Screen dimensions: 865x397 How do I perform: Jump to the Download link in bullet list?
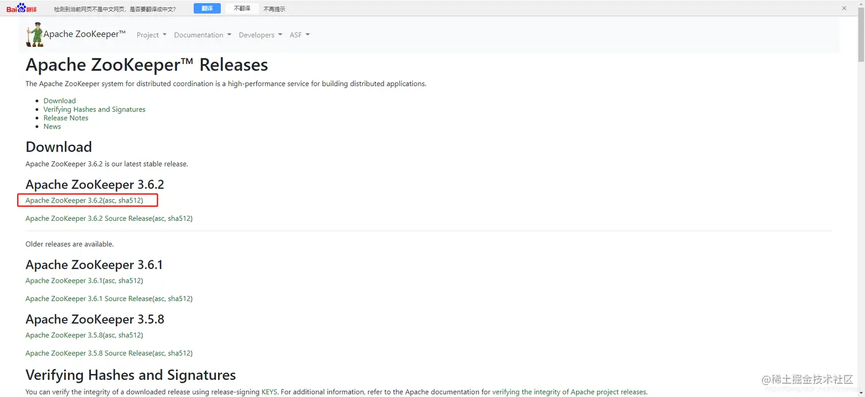click(59, 101)
